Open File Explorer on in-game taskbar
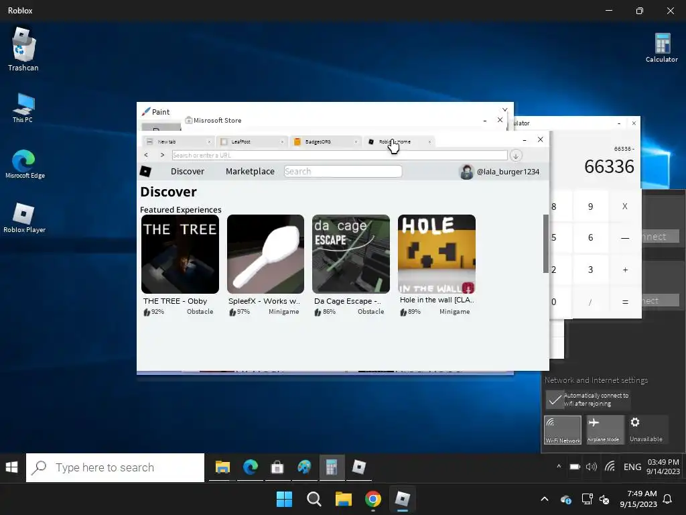686x515 pixels. 222,467
